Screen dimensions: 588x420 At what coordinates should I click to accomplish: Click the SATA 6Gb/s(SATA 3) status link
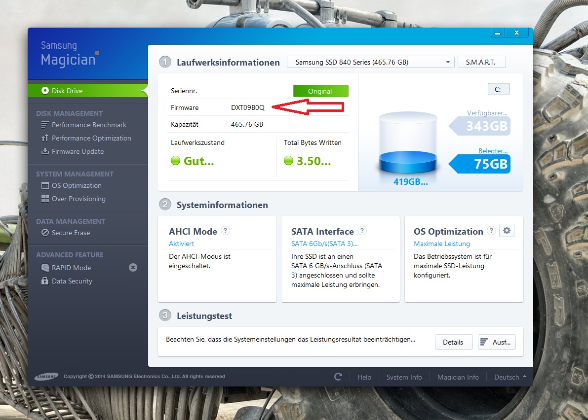pos(324,244)
